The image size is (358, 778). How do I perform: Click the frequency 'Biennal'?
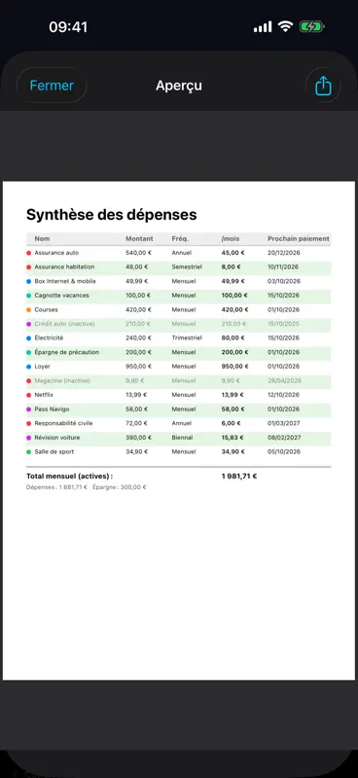(x=182, y=438)
